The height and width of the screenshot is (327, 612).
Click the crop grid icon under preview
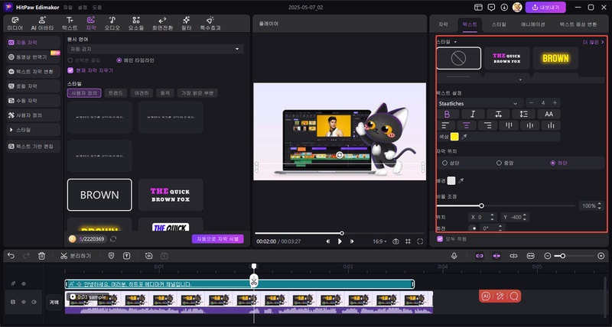click(x=408, y=241)
